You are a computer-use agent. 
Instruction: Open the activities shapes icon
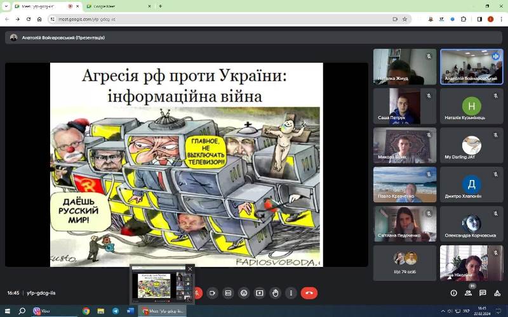[497, 293]
